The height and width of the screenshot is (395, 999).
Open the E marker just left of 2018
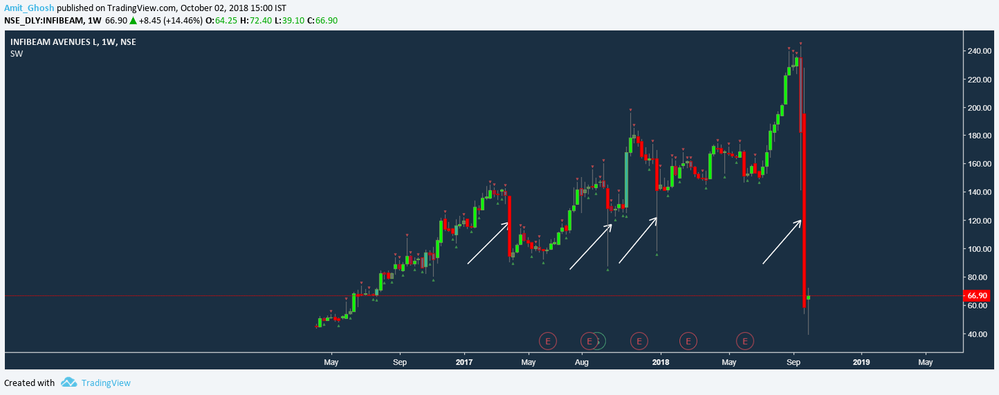point(639,340)
